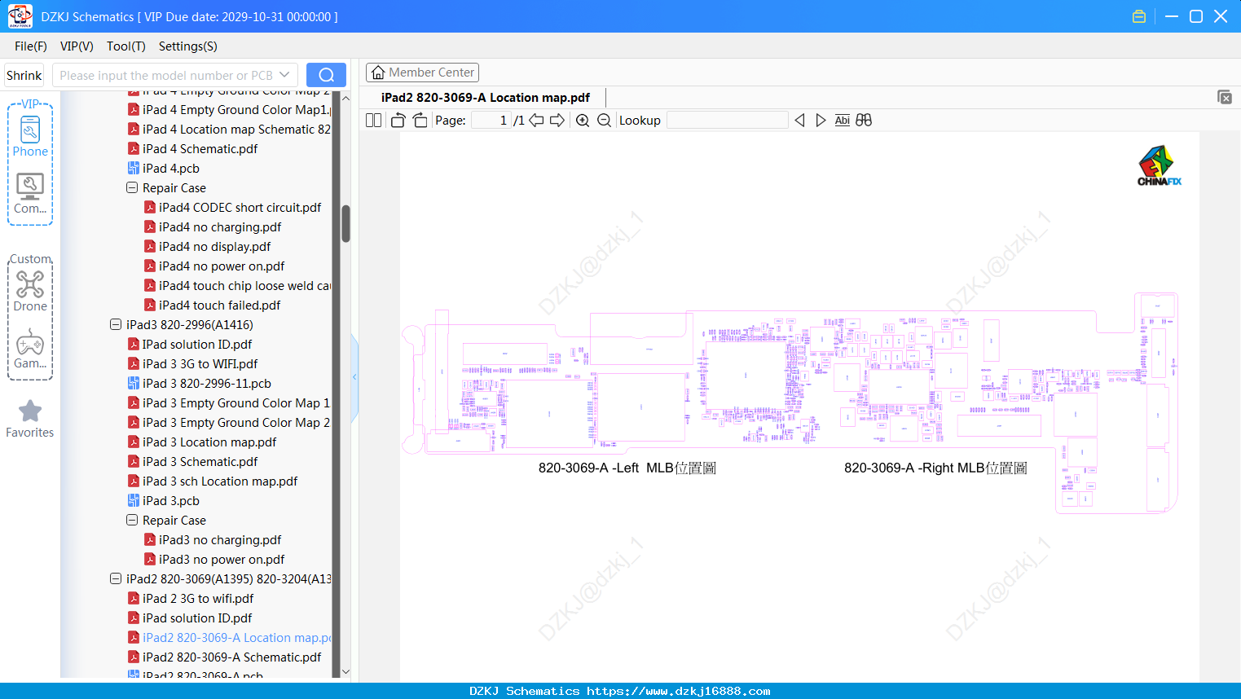
Task: Open Favorites in the sidebar
Action: tap(30, 419)
